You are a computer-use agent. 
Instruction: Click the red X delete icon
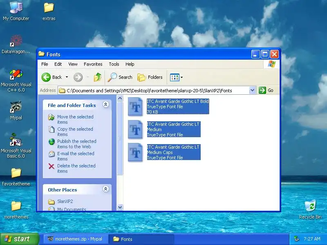coord(52,166)
